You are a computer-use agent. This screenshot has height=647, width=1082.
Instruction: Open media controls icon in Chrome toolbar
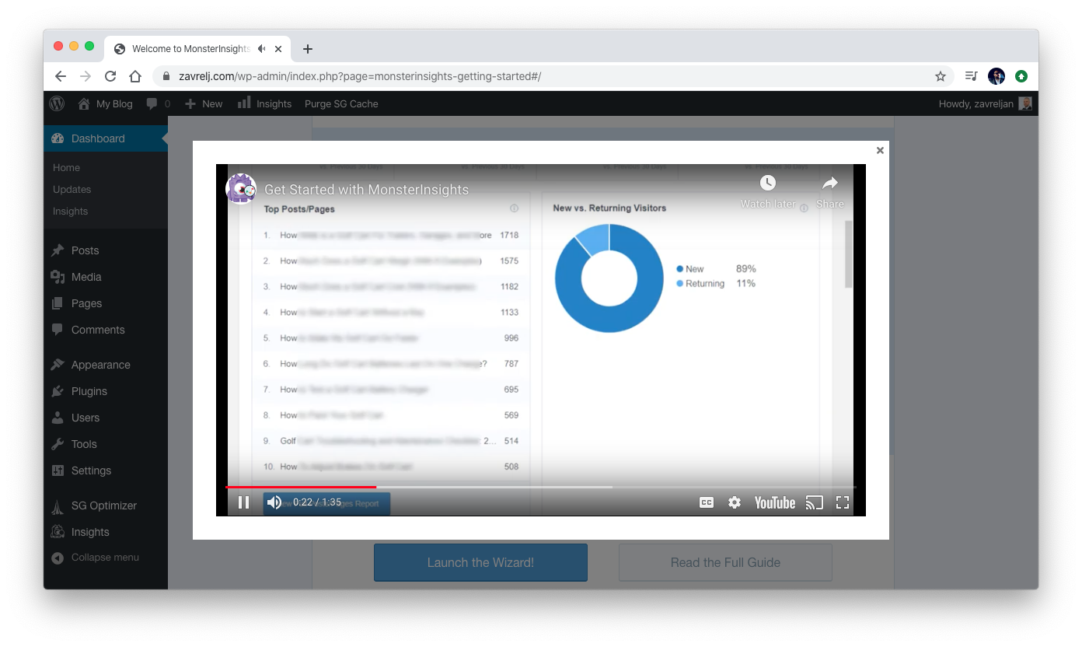tap(971, 76)
